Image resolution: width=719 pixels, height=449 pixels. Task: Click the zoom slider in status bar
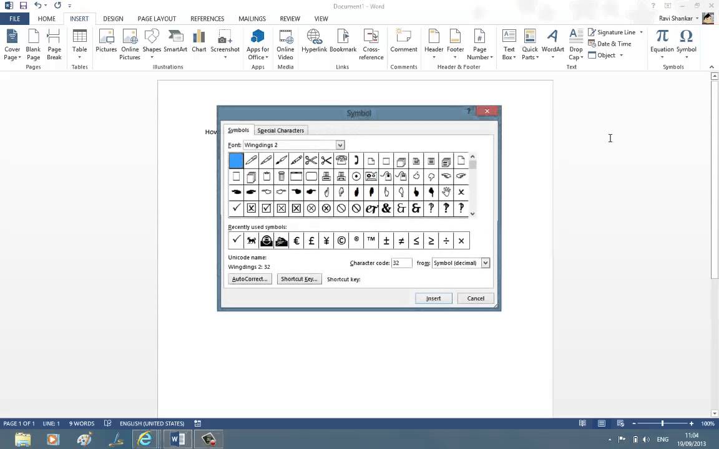pos(662,423)
